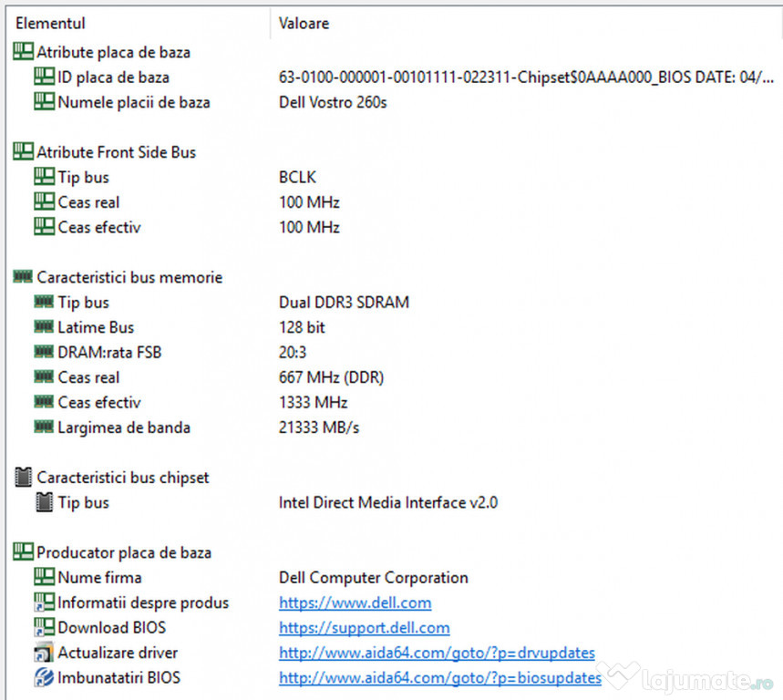Select the Download BIOS label
Screen dimensions: 783x700
pos(112,627)
